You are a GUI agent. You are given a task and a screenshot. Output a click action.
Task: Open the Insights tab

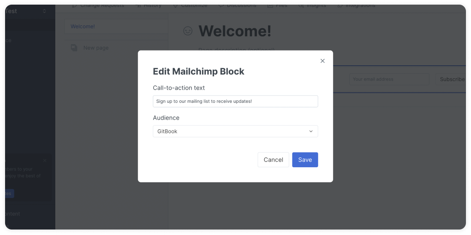pos(312,6)
